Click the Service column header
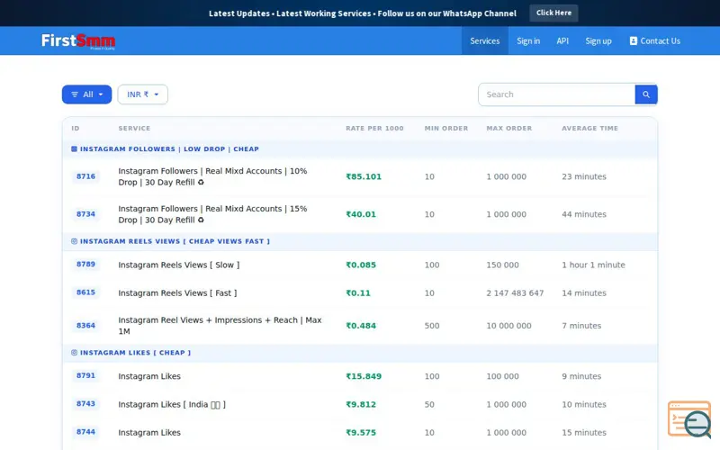The image size is (720, 450). (134, 129)
